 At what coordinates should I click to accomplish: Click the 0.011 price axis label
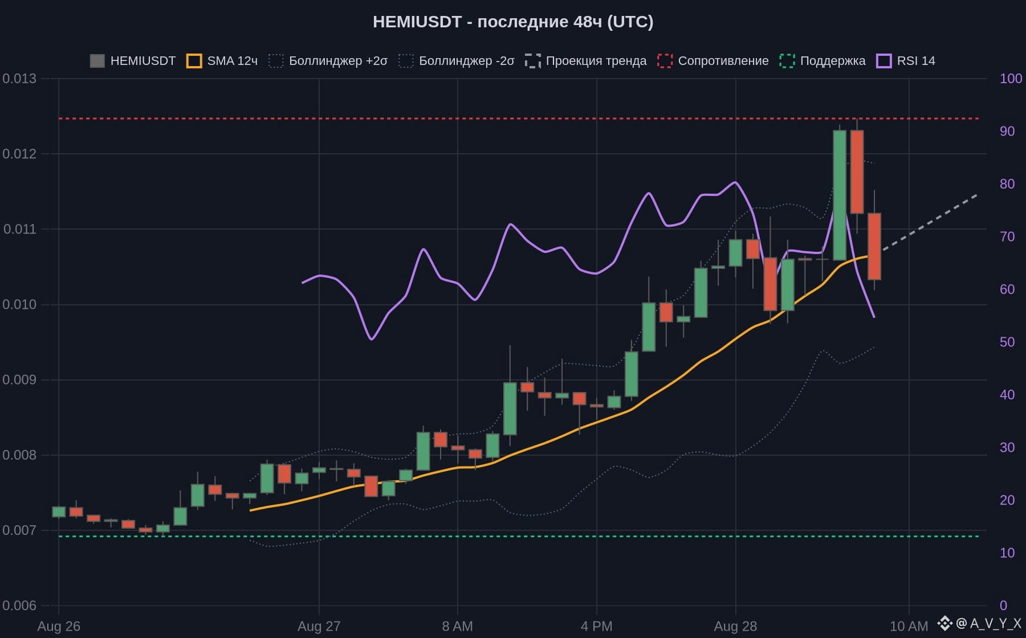19,229
